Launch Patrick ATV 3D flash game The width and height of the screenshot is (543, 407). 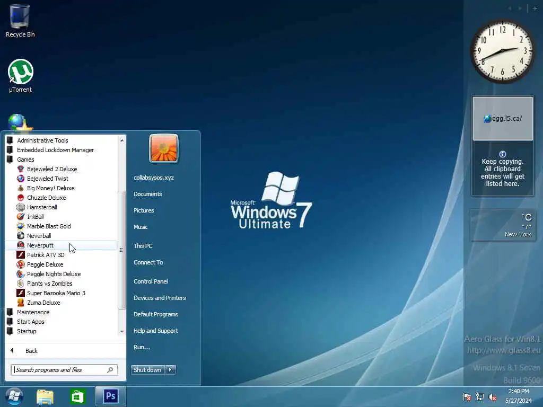[x=46, y=255]
